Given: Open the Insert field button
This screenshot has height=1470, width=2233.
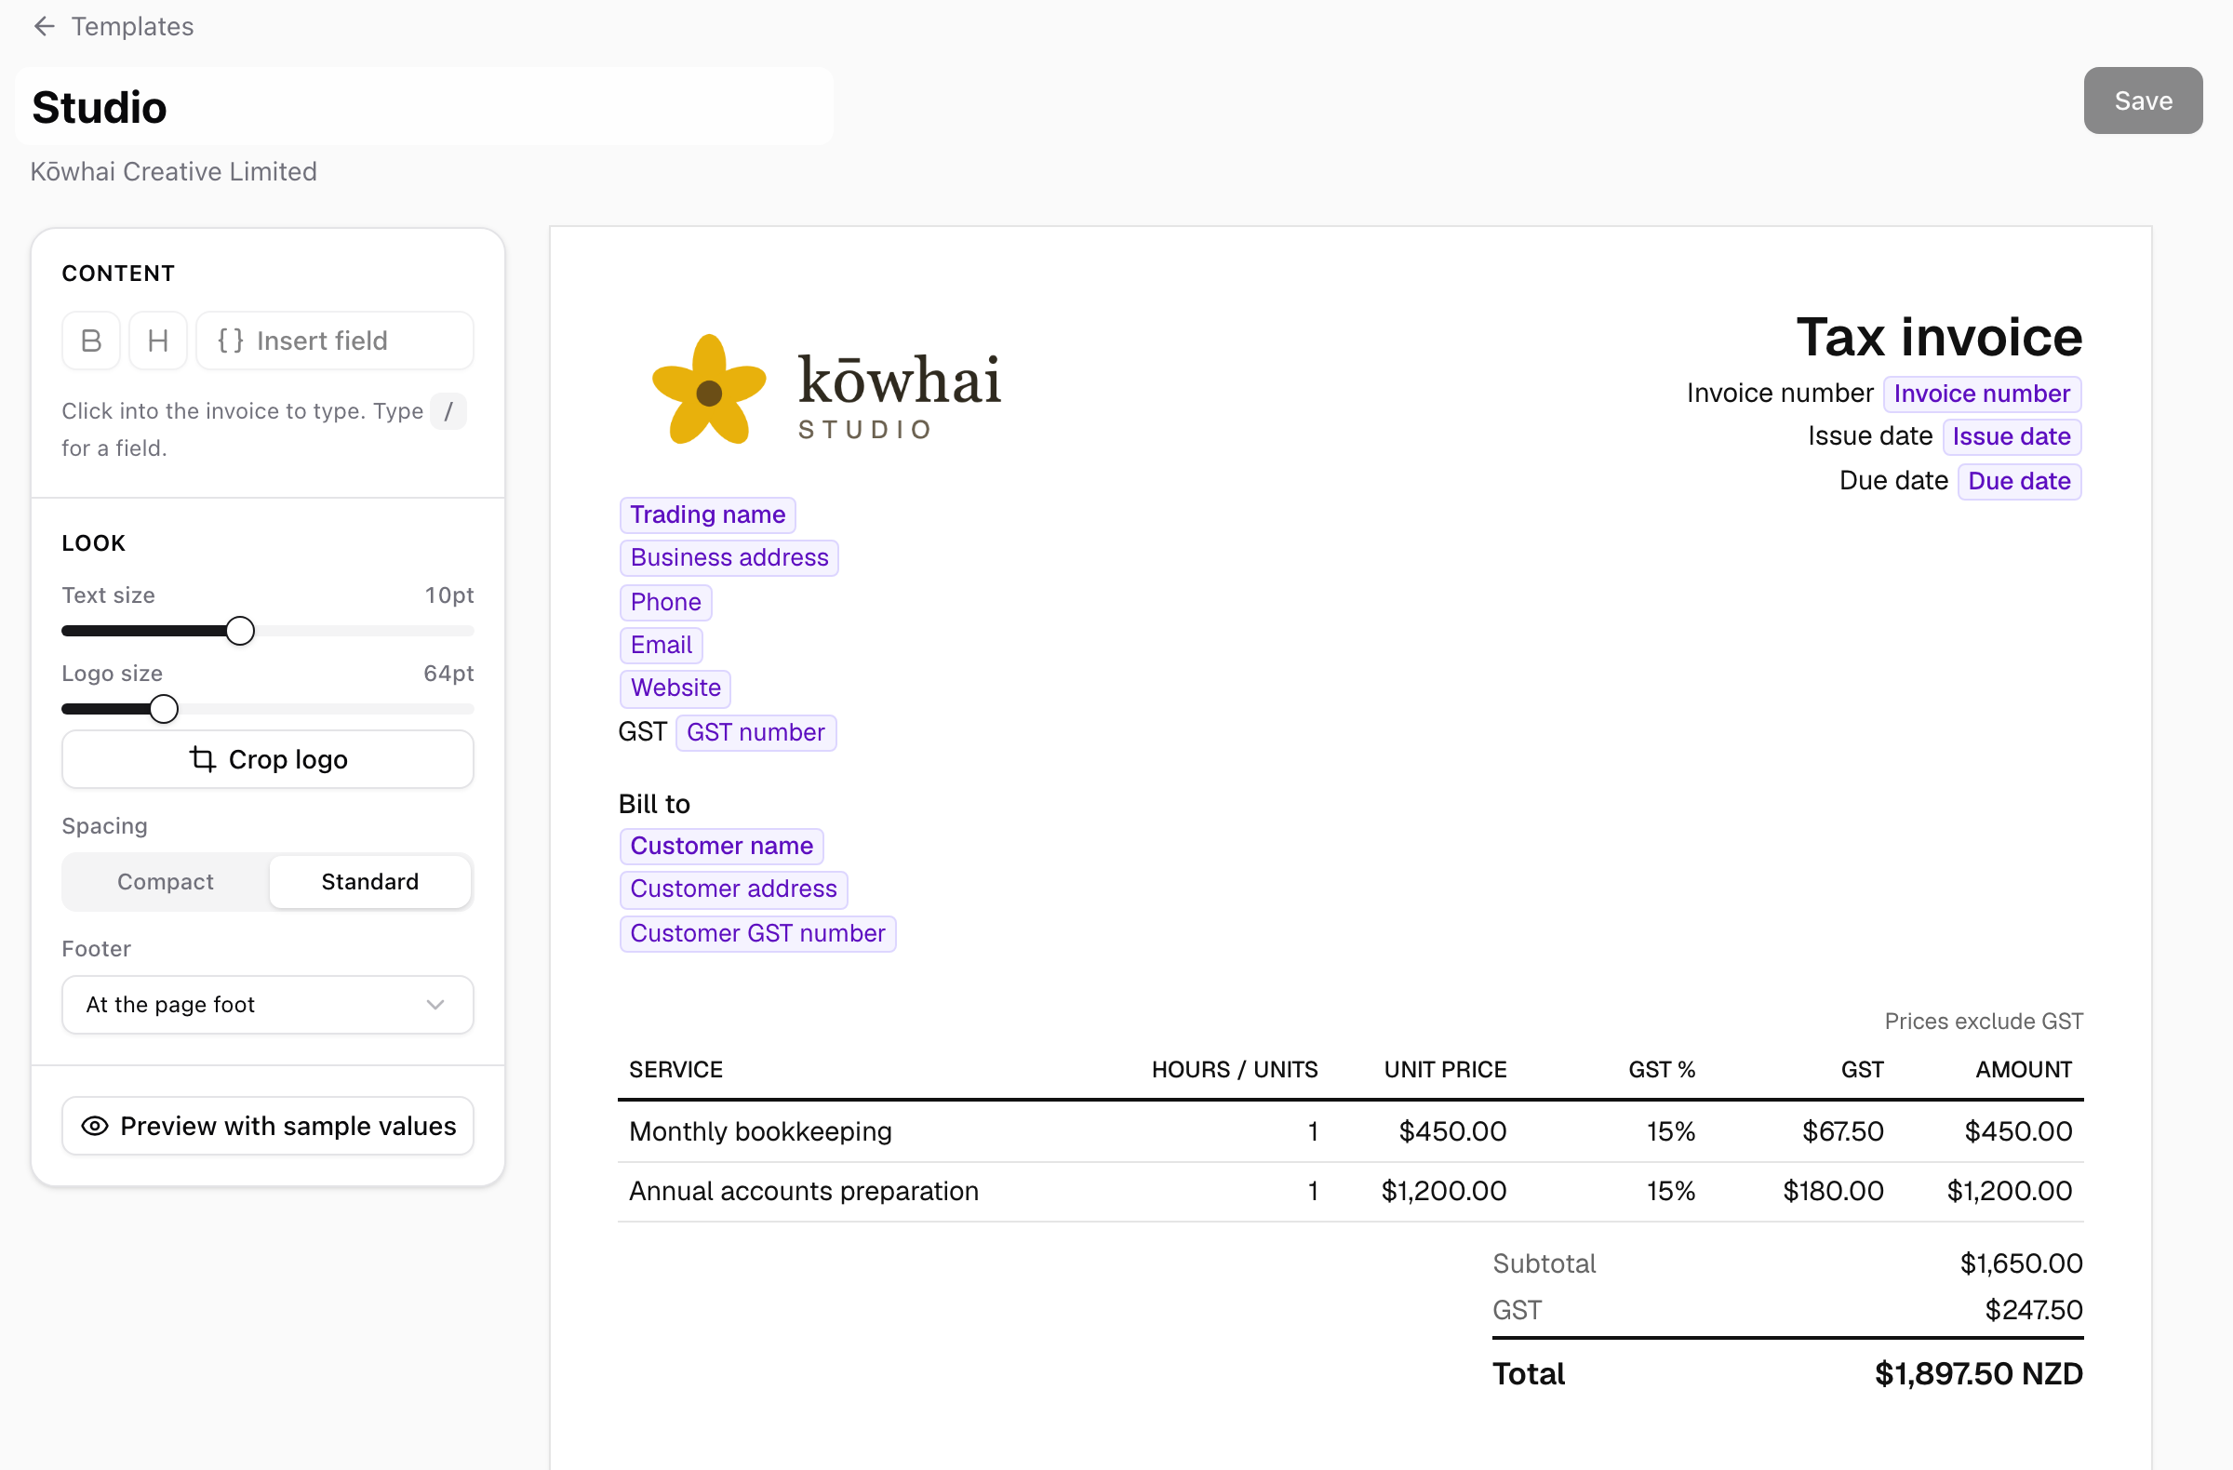Looking at the screenshot, I should pyautogui.click(x=335, y=341).
